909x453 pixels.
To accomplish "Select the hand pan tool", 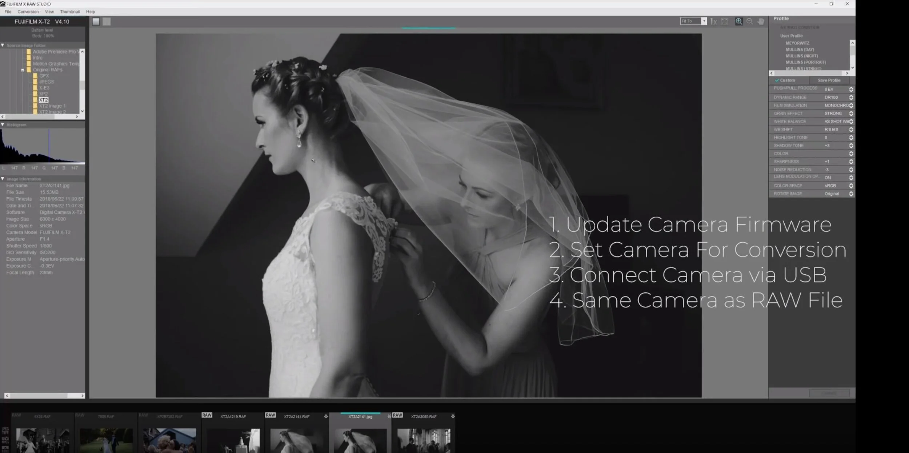I will coord(760,21).
